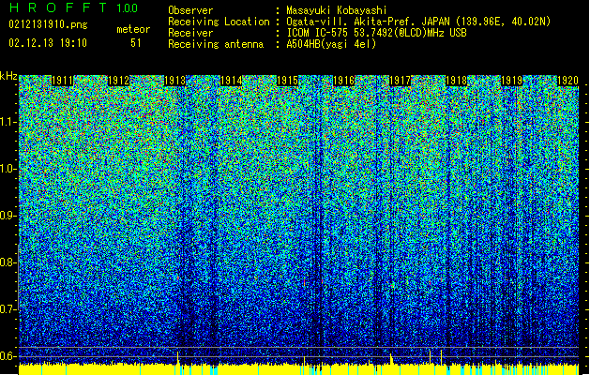Select observer name Masayuki Kobayashi
Screen dimensions: 590x375
[x=337, y=10]
